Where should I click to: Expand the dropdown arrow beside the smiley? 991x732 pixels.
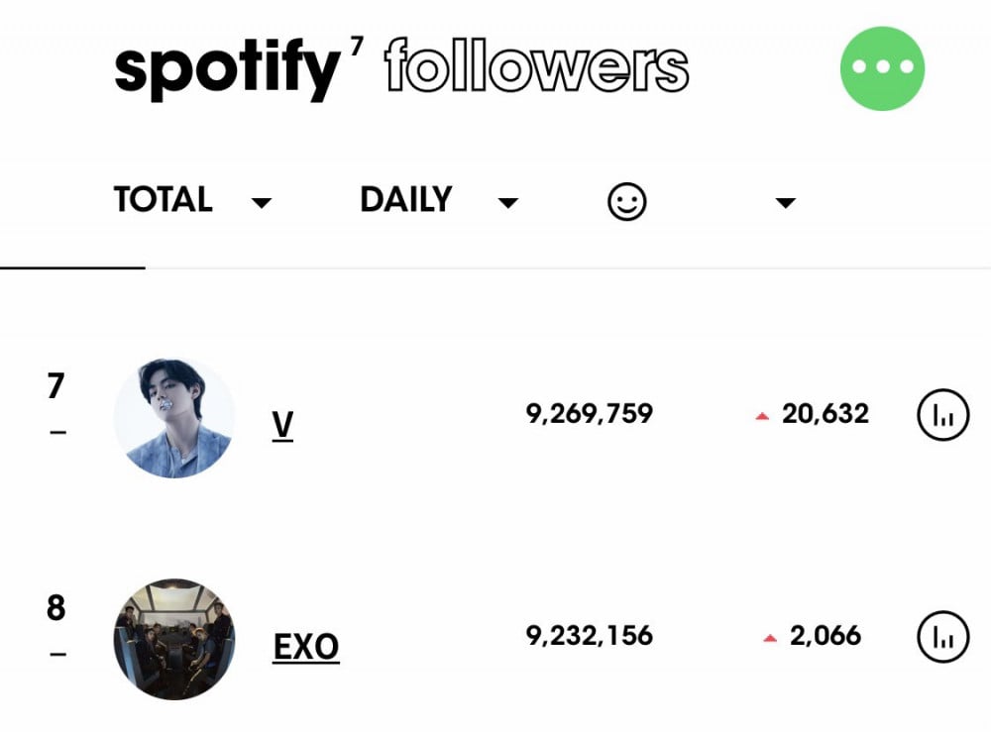pyautogui.click(x=786, y=203)
